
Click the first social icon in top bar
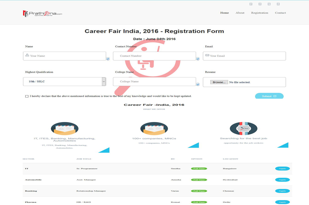251,4
